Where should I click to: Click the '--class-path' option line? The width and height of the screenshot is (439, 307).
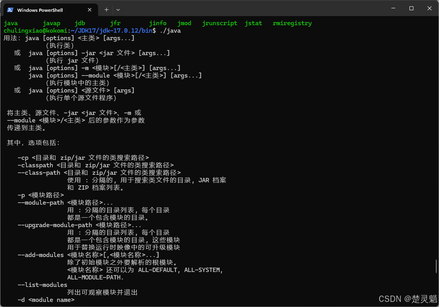point(99,173)
